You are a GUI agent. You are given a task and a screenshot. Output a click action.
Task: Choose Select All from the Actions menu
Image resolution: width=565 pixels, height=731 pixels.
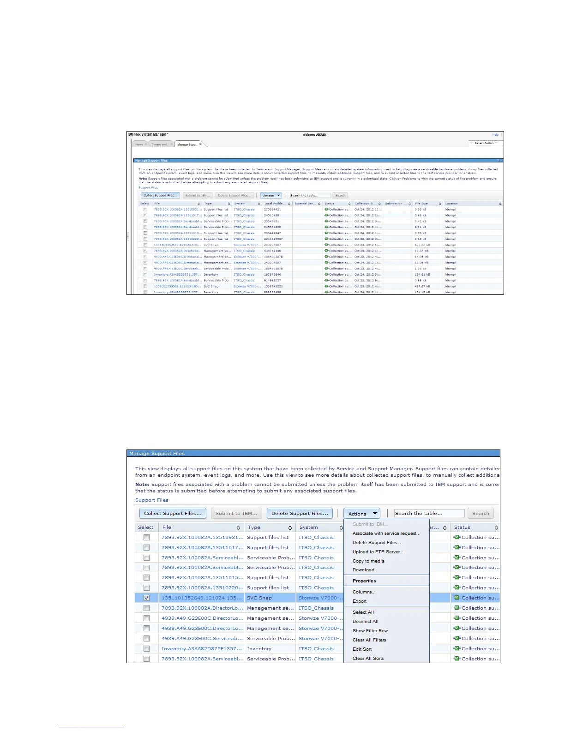pyautogui.click(x=363, y=612)
